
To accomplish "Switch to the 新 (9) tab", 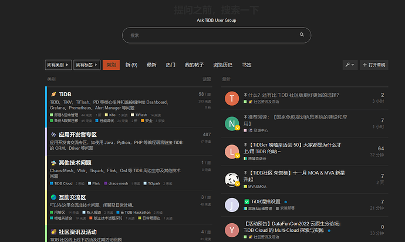I will tap(131, 65).
